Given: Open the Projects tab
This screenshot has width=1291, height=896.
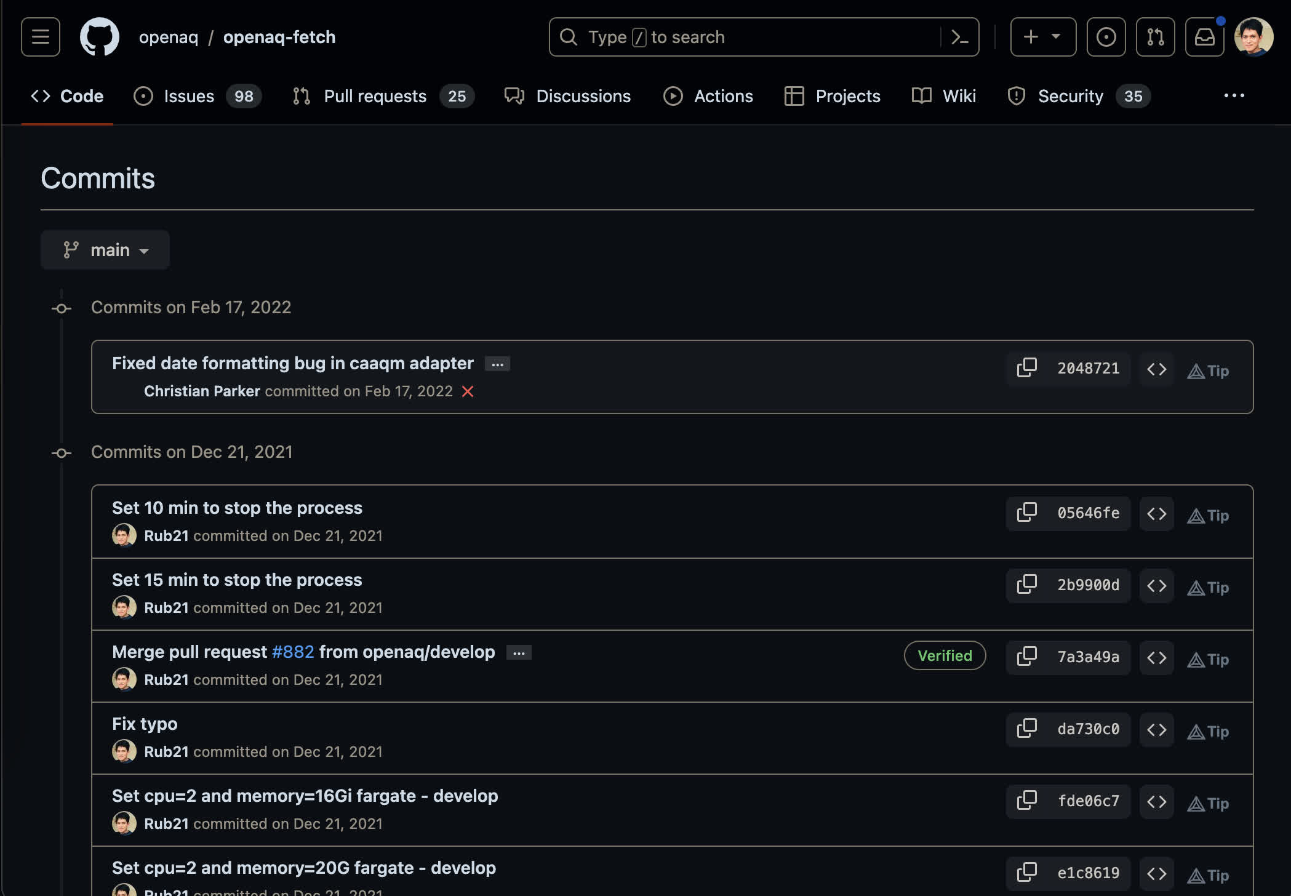Looking at the screenshot, I should click(832, 96).
